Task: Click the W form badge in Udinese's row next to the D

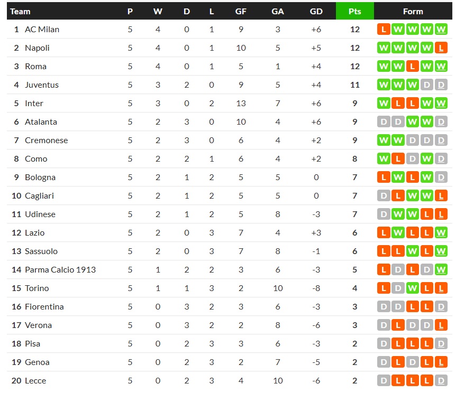Action: (x=398, y=214)
